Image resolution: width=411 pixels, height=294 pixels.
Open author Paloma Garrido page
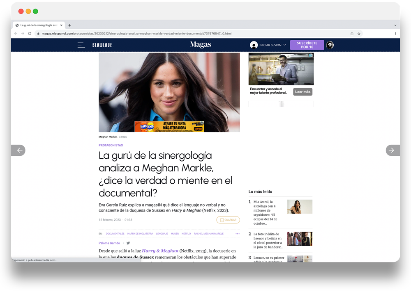coord(109,243)
